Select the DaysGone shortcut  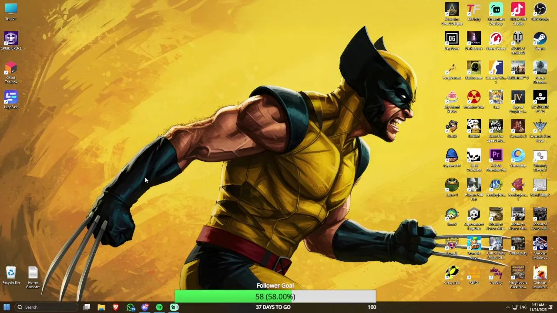[452, 41]
